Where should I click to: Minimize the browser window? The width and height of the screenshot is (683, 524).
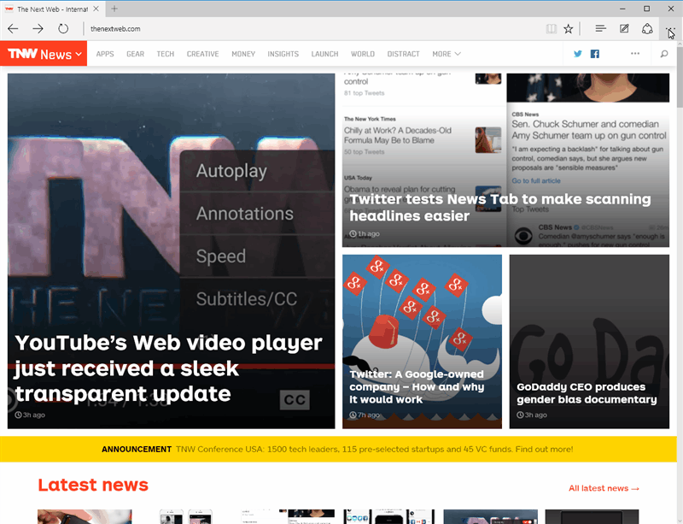pyautogui.click(x=622, y=9)
